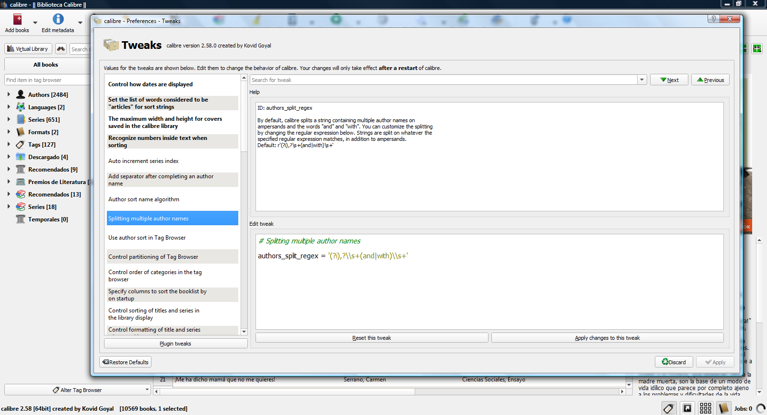
Task: Click the Languages icon in tag browser
Action: pyautogui.click(x=21, y=107)
